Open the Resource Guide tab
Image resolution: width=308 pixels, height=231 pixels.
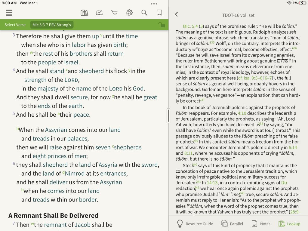[x=195, y=224]
